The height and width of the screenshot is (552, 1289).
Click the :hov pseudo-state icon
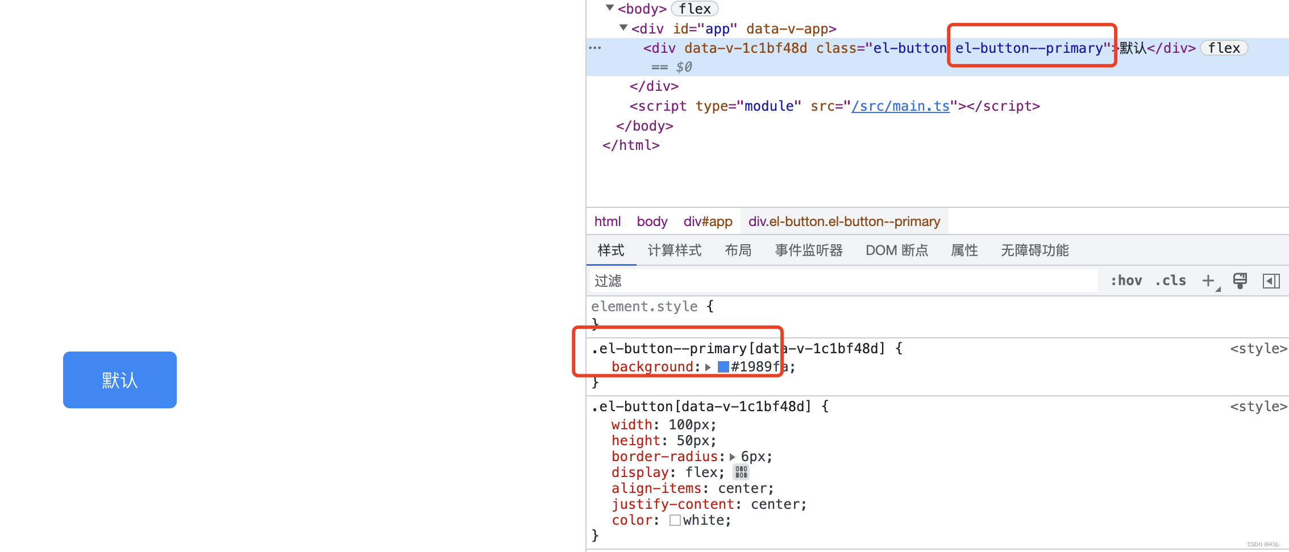1126,280
